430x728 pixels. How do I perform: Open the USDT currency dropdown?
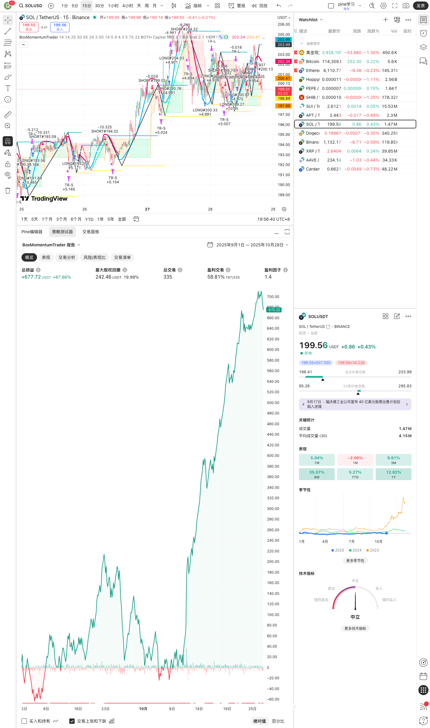click(x=283, y=18)
